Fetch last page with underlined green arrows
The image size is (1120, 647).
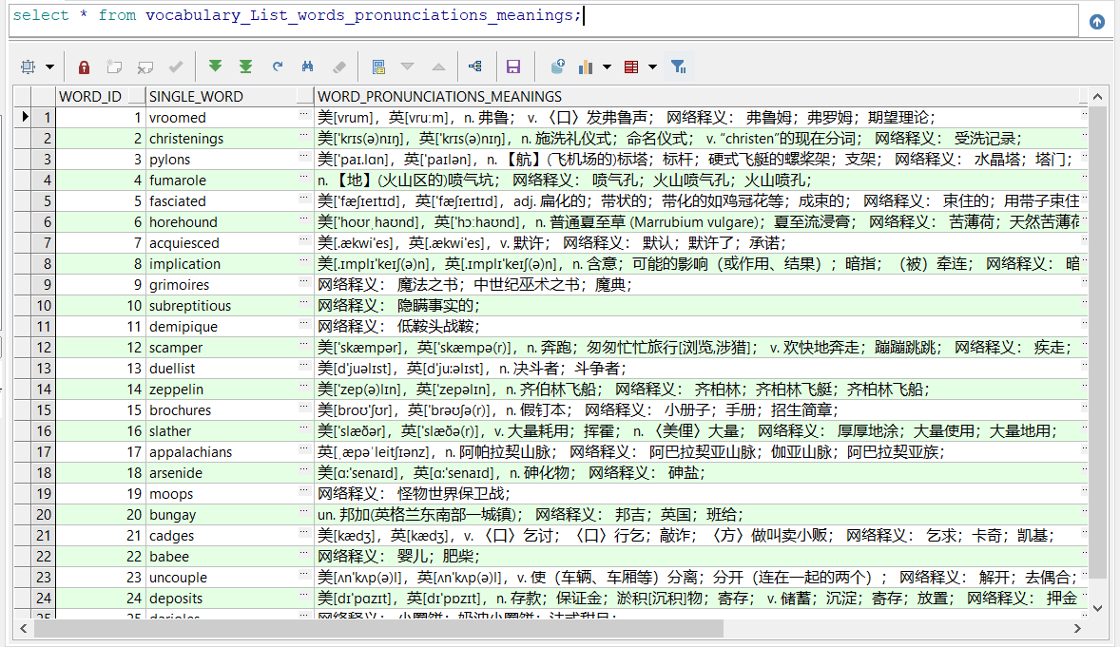click(x=245, y=67)
